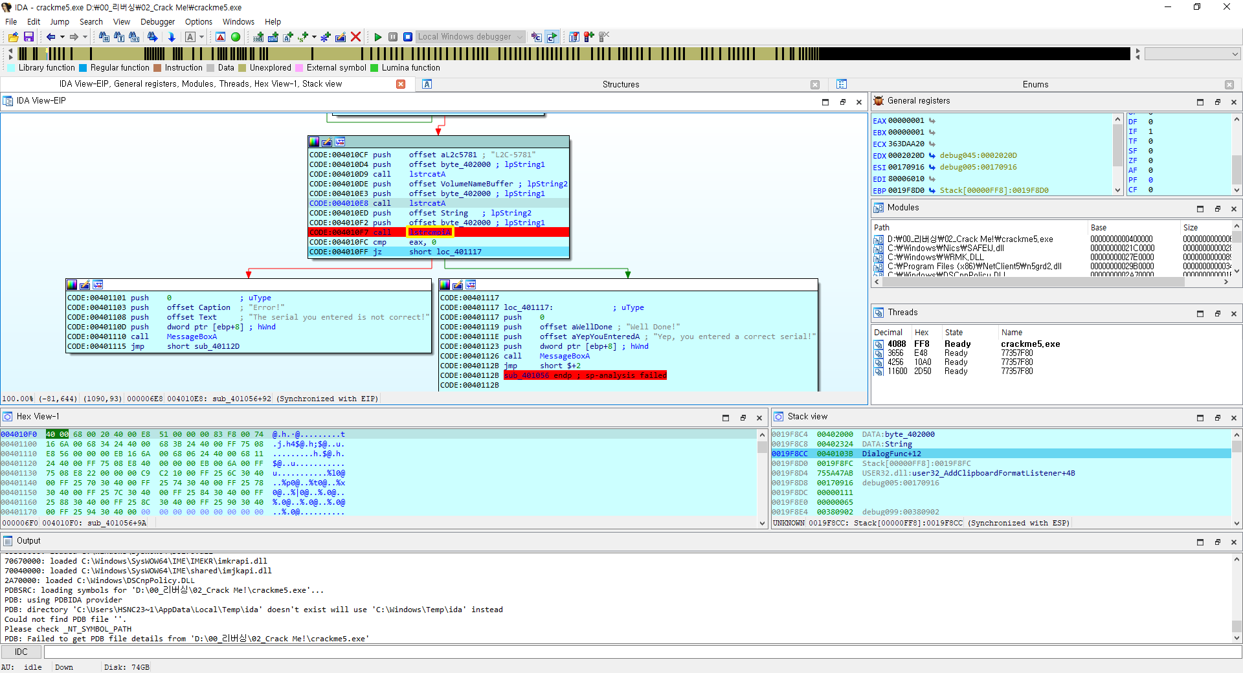Click the 'DialogFunc+12' stack entry
1243x673 pixels.
(891, 454)
